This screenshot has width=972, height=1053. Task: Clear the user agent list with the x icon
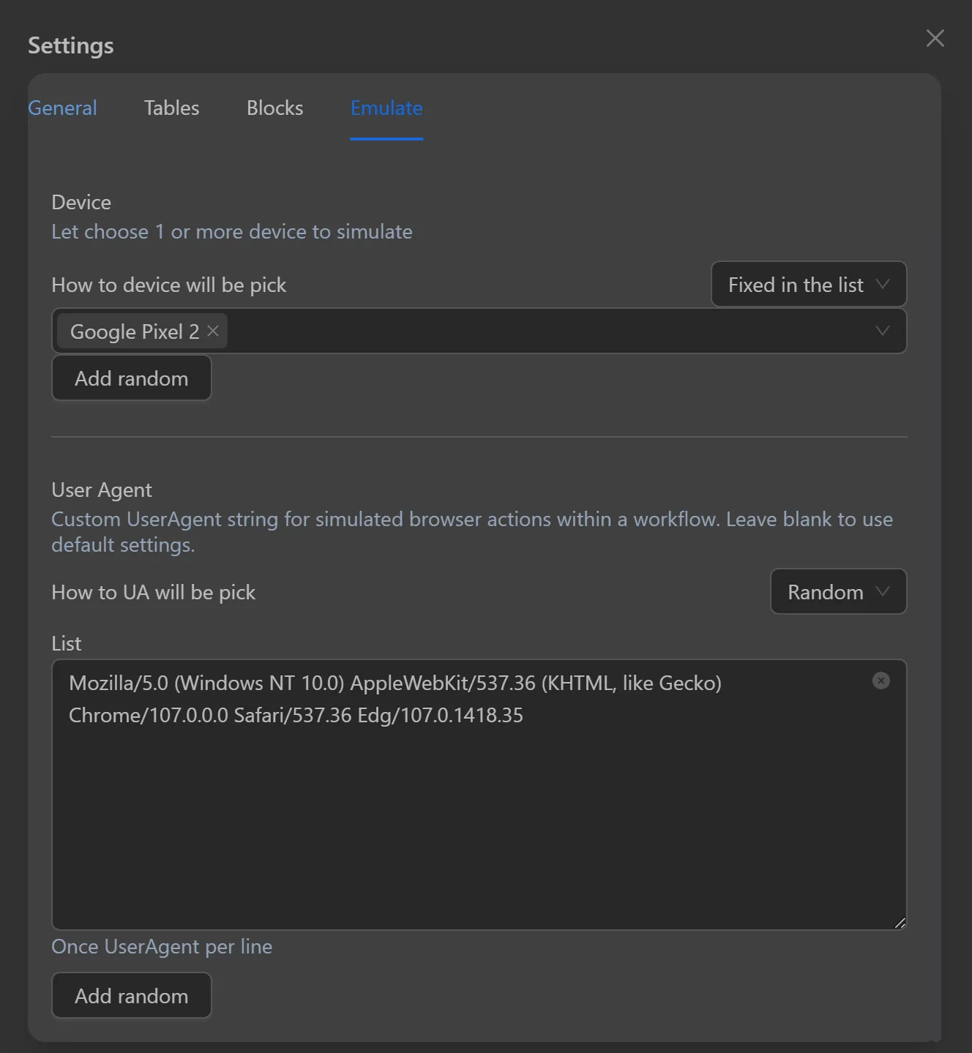[x=881, y=681]
